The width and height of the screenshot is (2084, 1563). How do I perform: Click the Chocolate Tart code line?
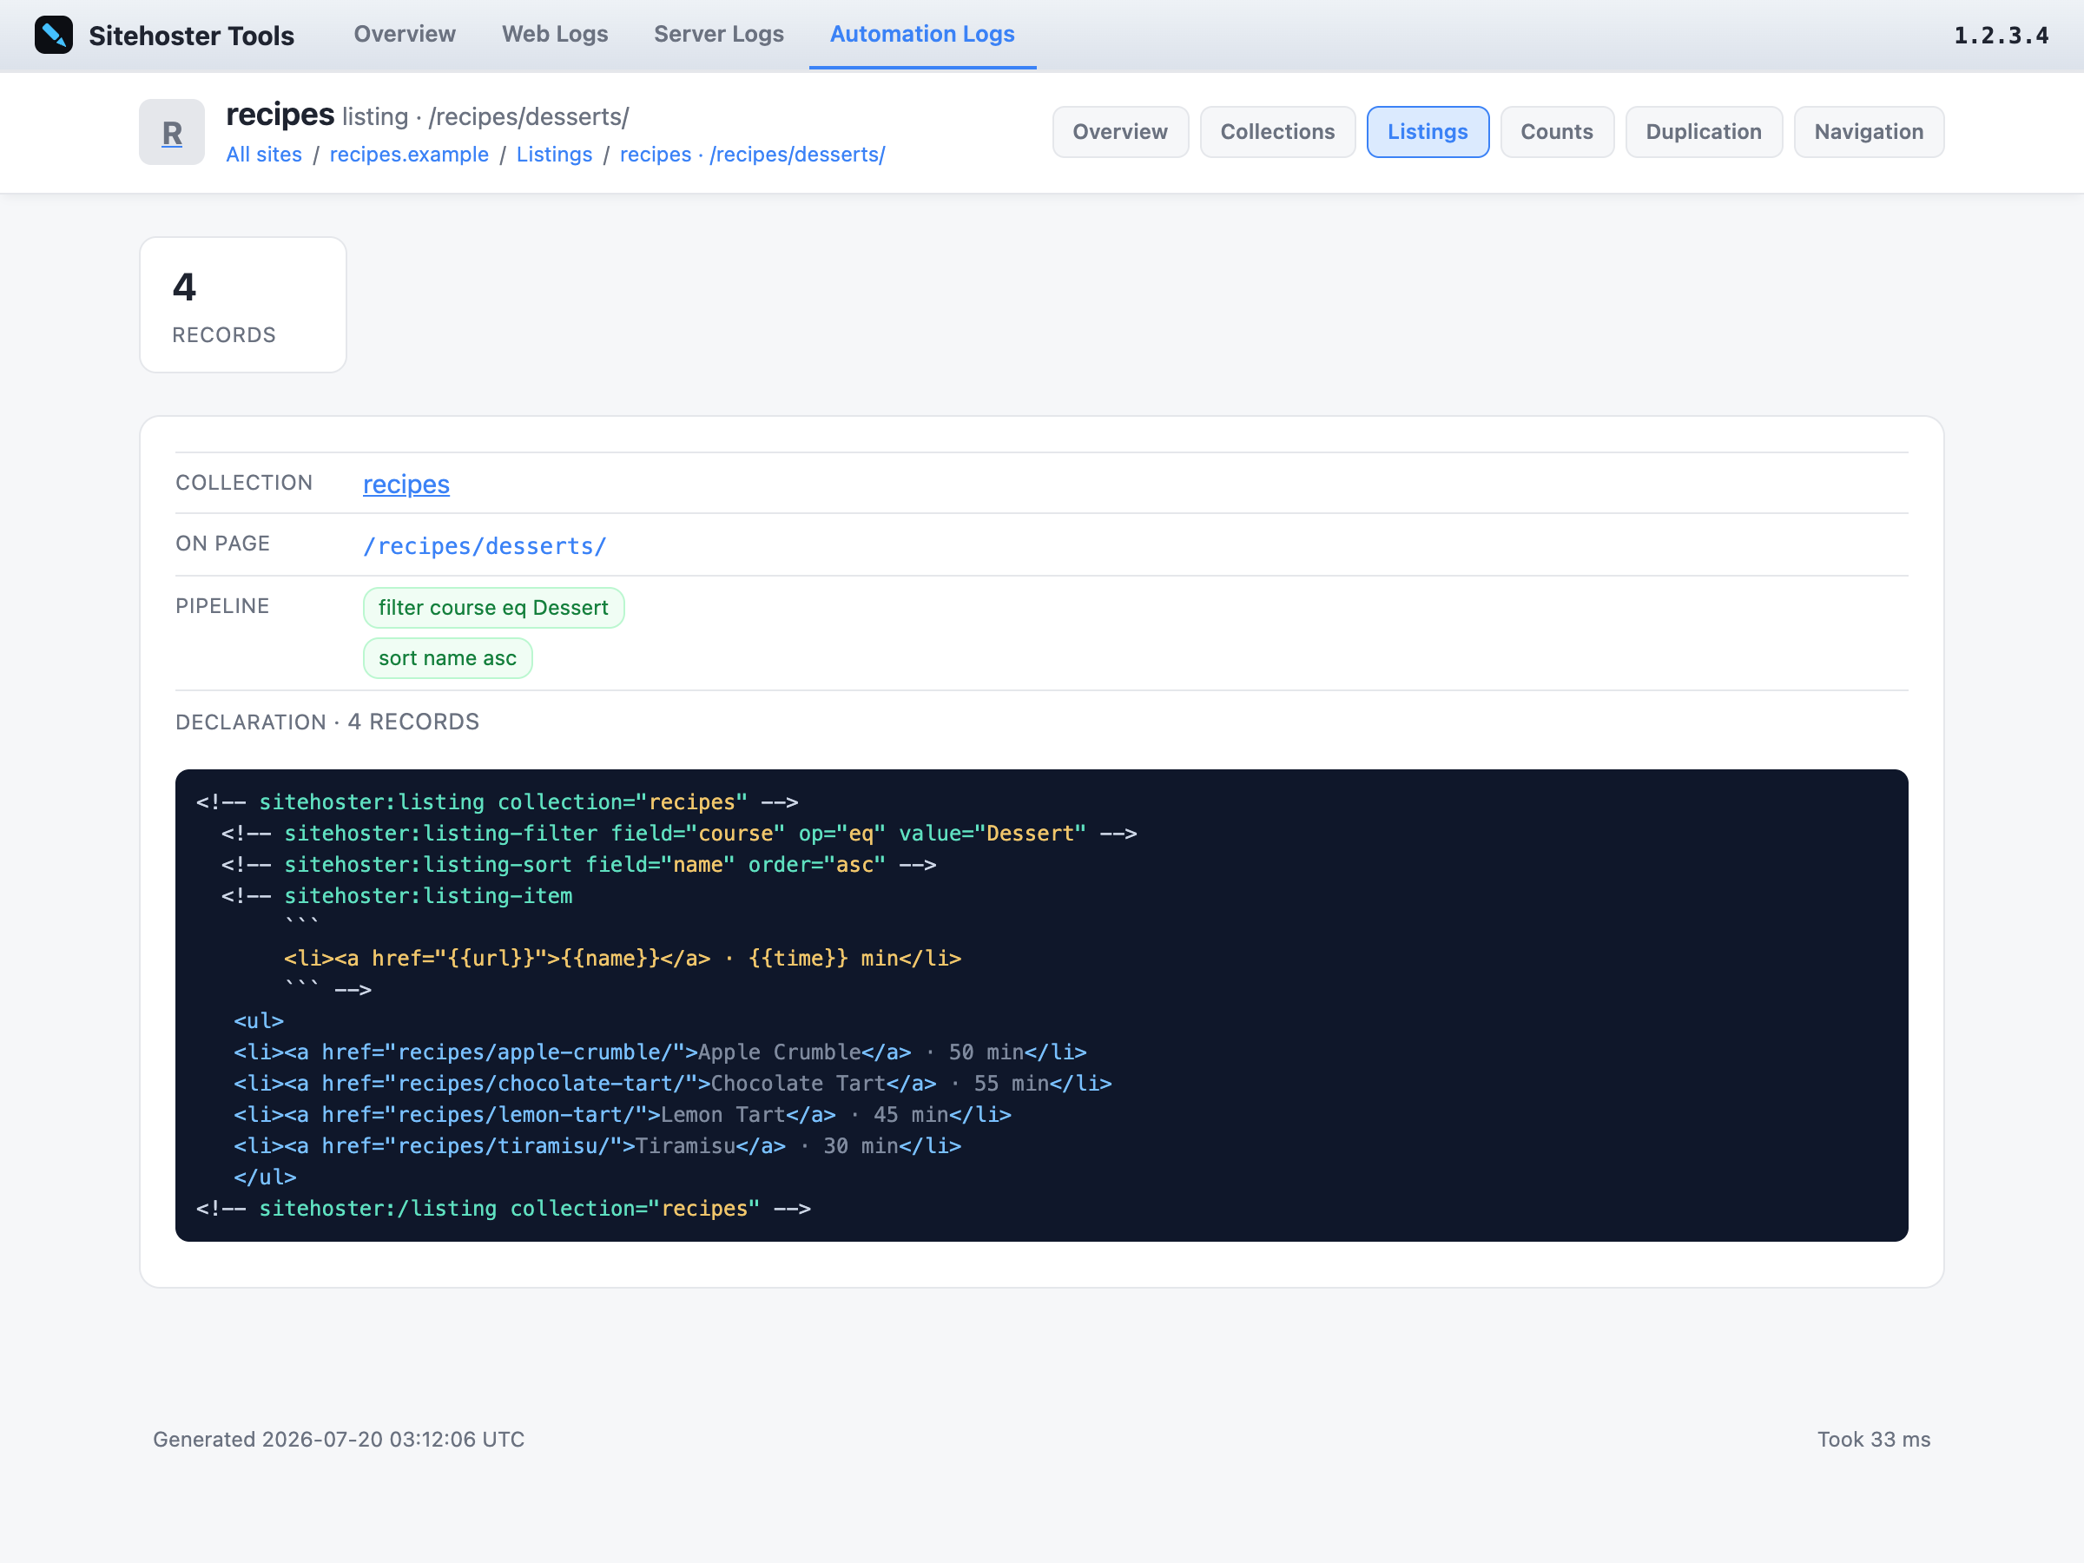[673, 1084]
